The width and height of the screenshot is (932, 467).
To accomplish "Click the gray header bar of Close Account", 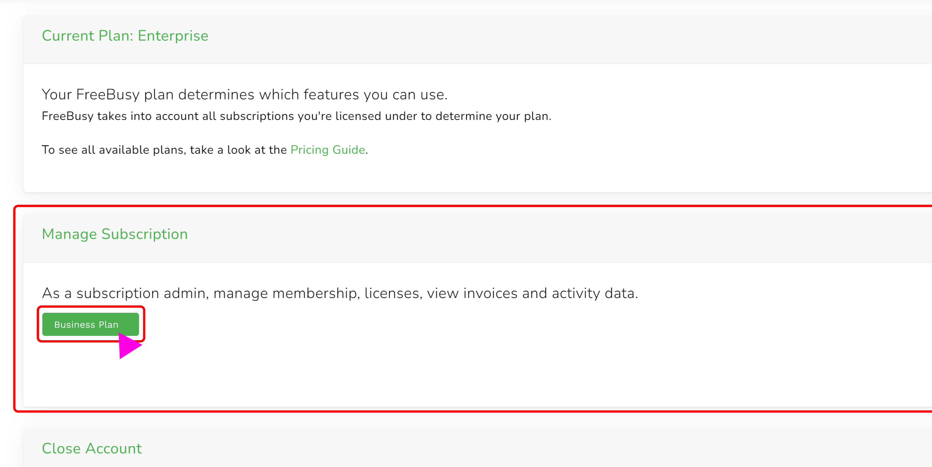I will [x=507, y=448].
